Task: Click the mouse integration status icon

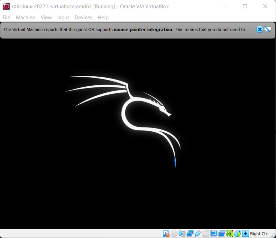Action: coord(237,233)
